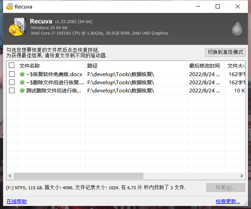Check the box for ~$恢复软件免费版.docx
251x209 pixels.
pyautogui.click(x=12, y=74)
